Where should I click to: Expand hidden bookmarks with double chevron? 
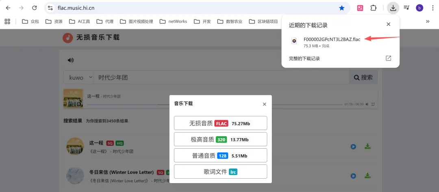tap(428, 21)
